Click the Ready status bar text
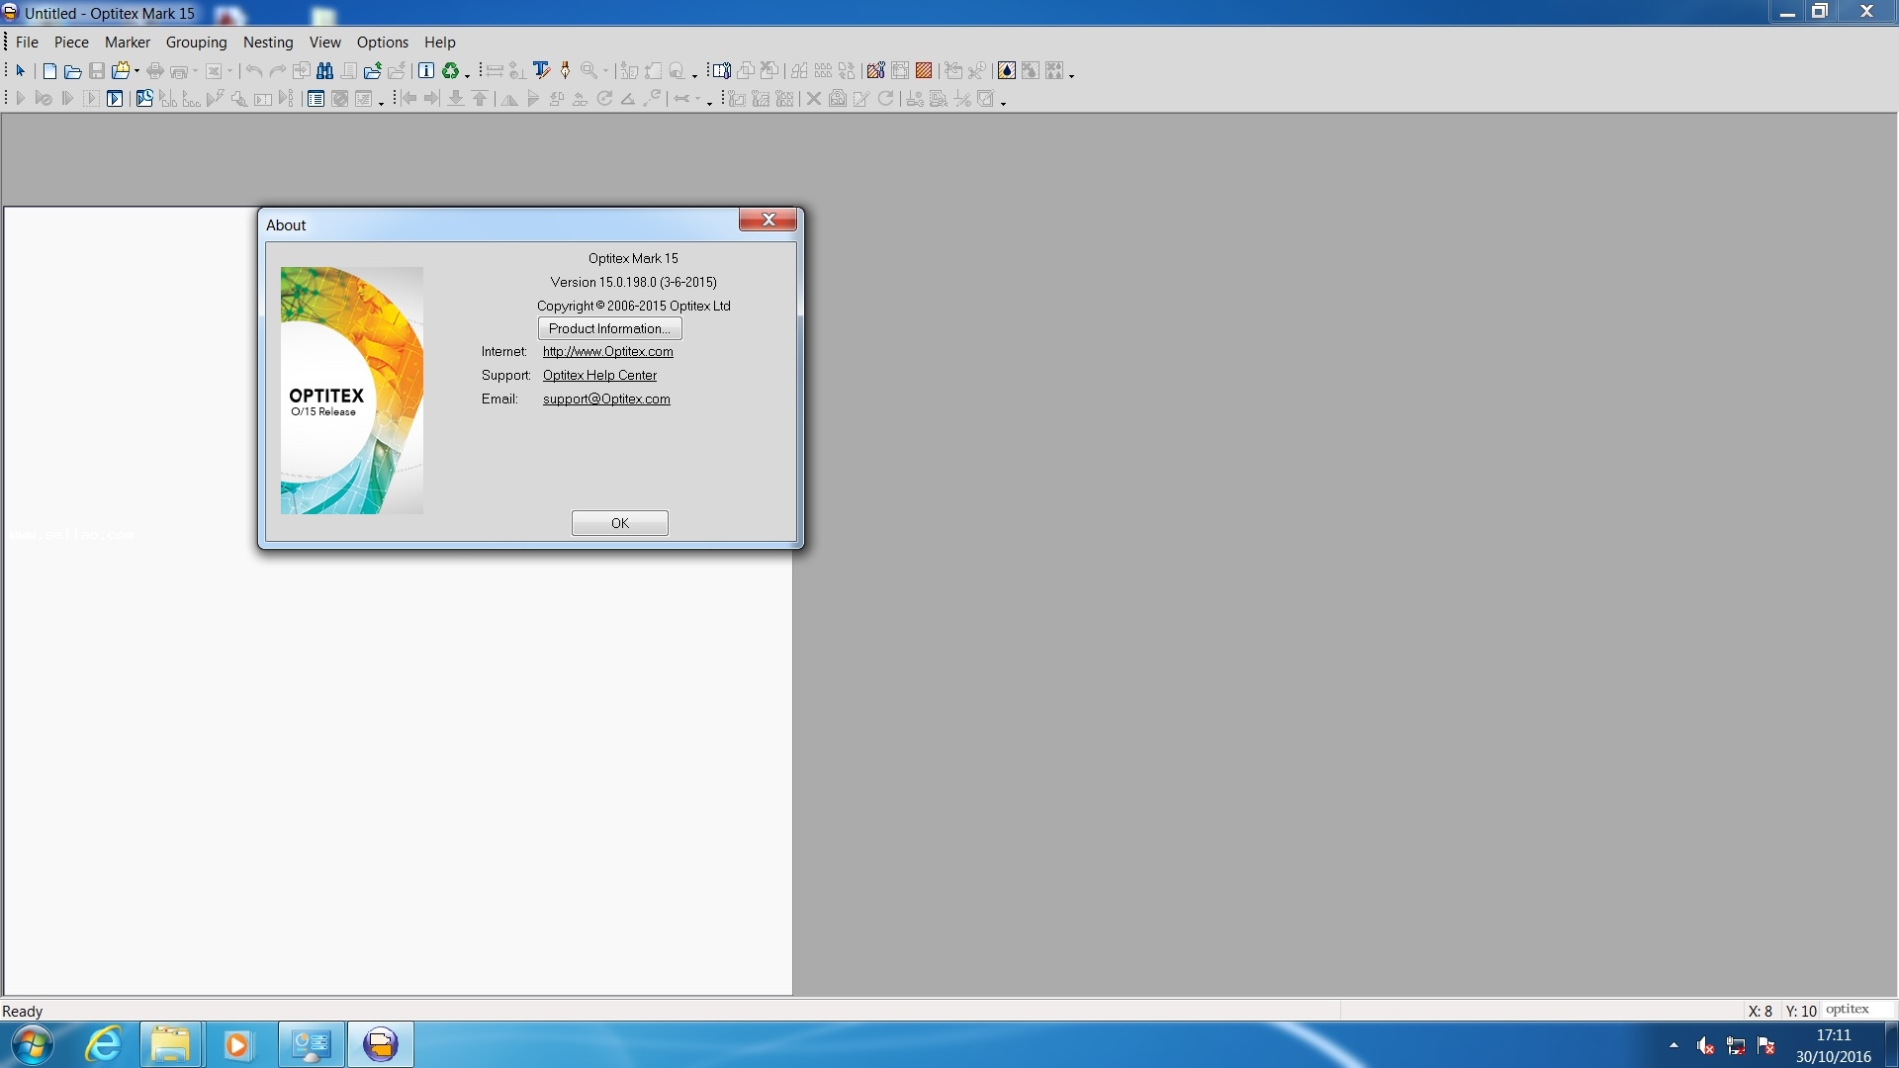Screen dimensions: 1899x1068 coord(23,1011)
